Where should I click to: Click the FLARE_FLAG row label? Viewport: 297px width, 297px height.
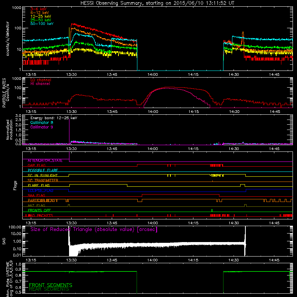point(39,185)
